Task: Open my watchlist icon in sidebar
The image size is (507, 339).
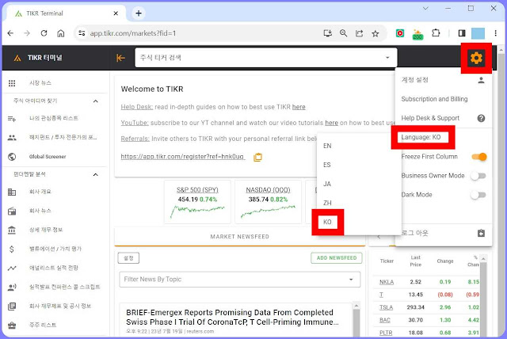Action: click(12, 119)
